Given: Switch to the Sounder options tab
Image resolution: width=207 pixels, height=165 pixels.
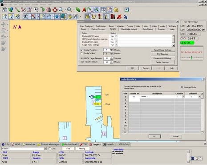Looking at the screenshot, I should pos(161,29).
